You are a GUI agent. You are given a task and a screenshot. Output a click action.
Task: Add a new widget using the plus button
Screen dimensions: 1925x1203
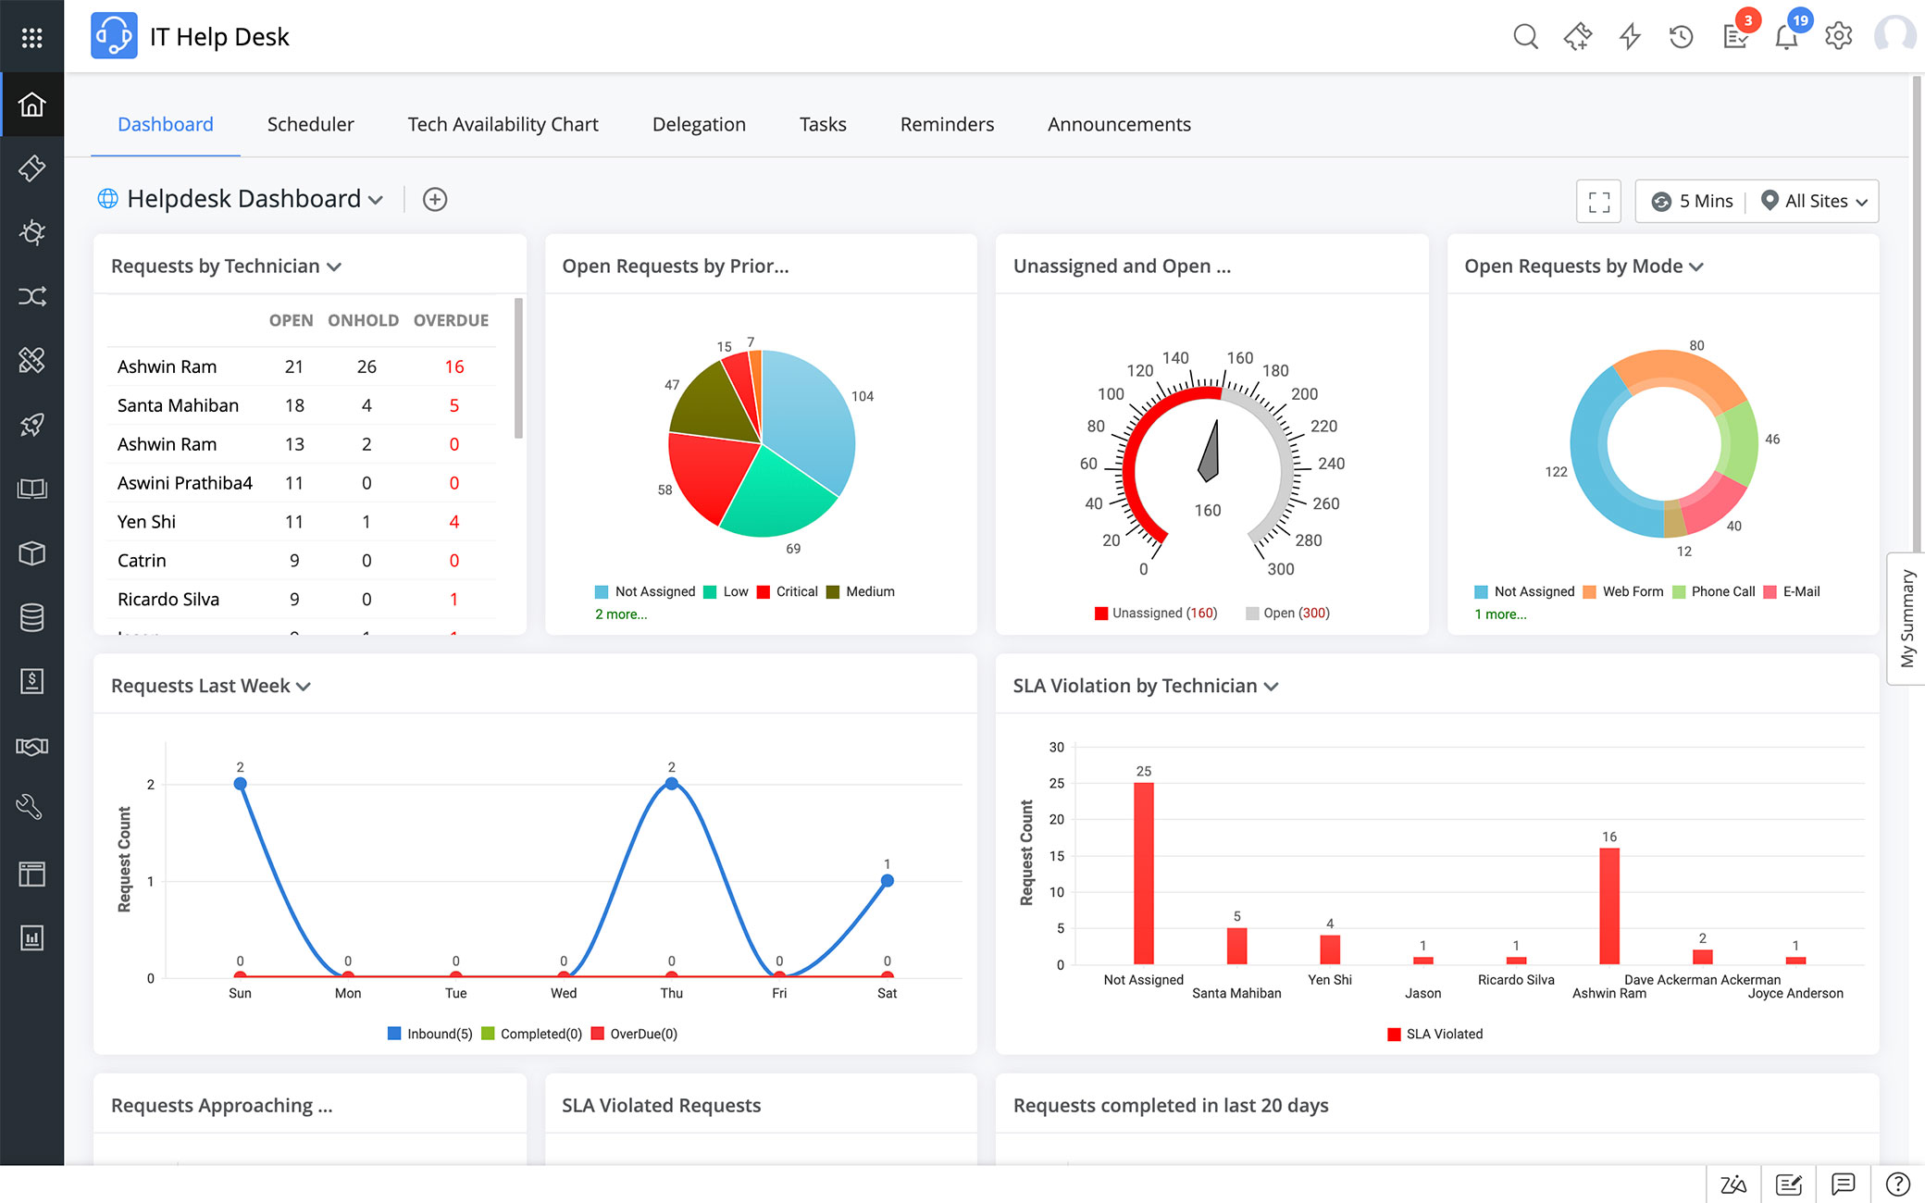coord(435,199)
